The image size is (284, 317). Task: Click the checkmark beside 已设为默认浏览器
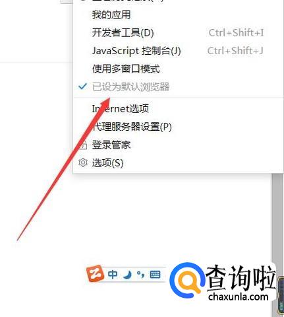coord(82,87)
